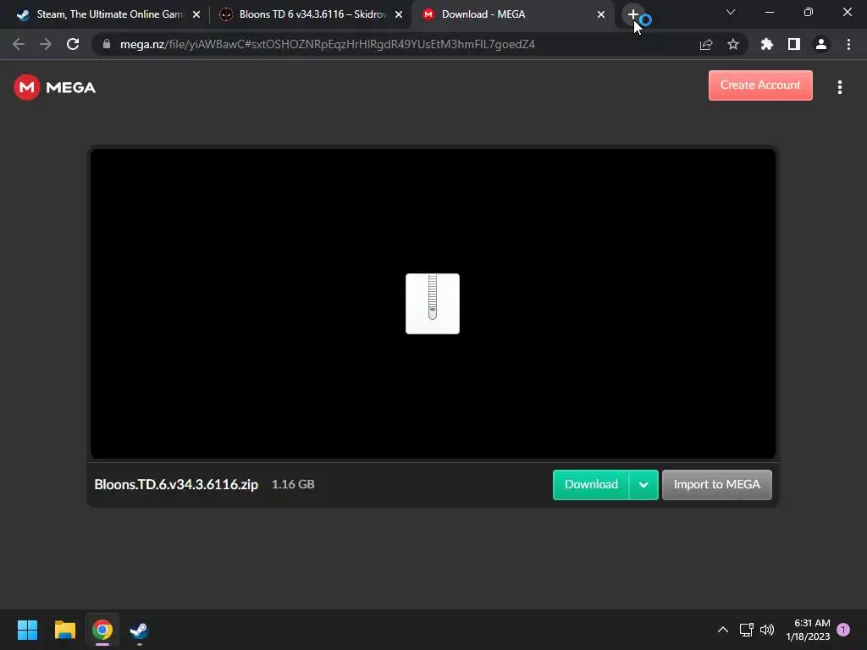867x650 pixels.
Task: Click the 1.16 GB file size
Action: [x=293, y=484]
